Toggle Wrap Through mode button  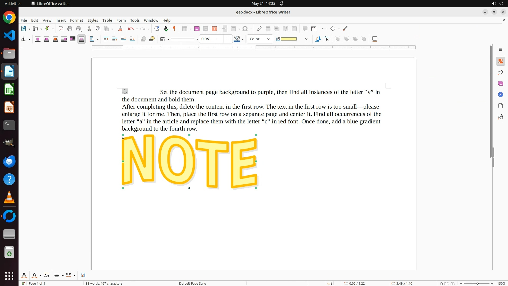click(x=81, y=39)
